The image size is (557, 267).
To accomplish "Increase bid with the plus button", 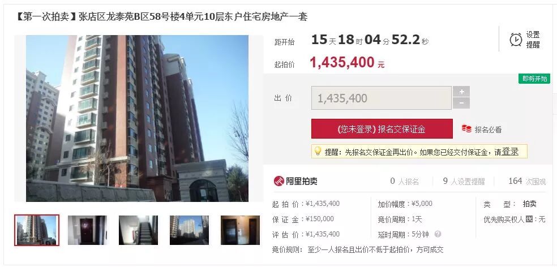I will click(461, 92).
